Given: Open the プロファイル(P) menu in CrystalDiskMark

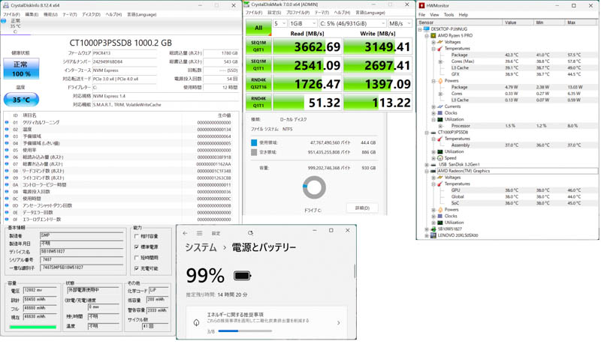Looking at the screenshot, I should pyautogui.click(x=297, y=13).
